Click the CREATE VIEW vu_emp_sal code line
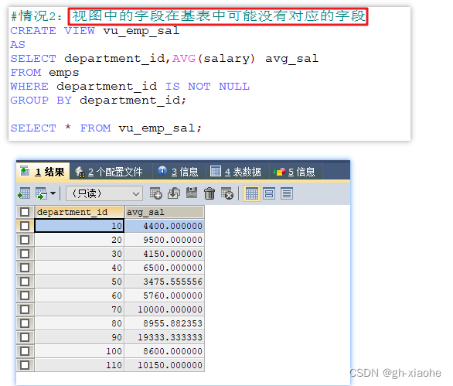The width and height of the screenshot is (453, 386). click(95, 31)
